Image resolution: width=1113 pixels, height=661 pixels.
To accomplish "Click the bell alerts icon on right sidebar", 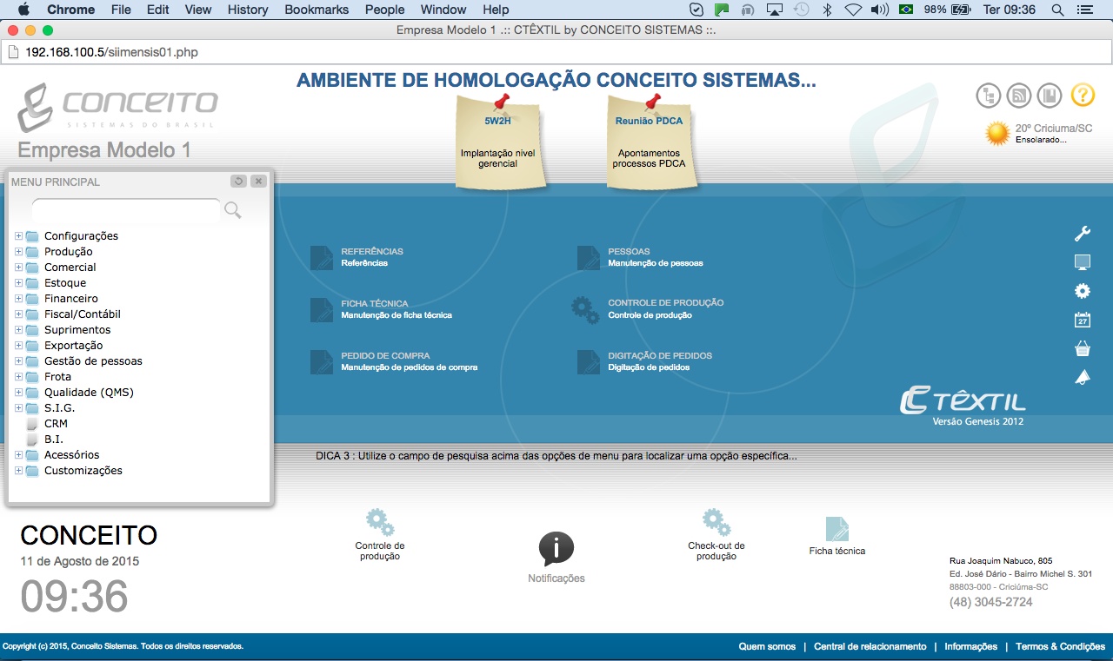I will tap(1083, 377).
